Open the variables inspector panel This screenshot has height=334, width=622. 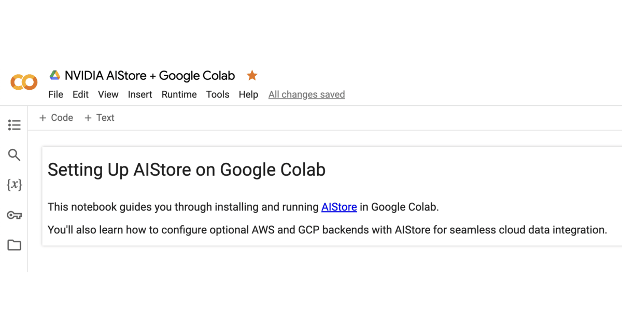click(x=14, y=185)
